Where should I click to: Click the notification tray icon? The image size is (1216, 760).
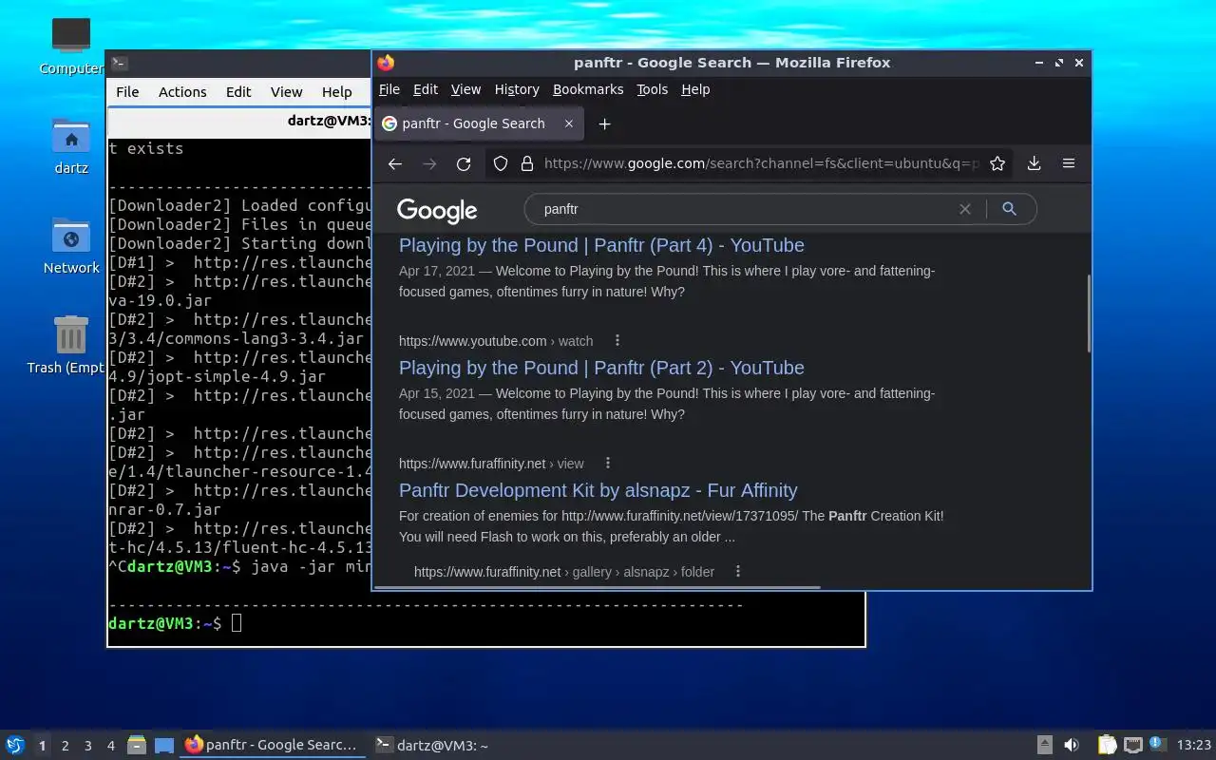click(x=1157, y=744)
